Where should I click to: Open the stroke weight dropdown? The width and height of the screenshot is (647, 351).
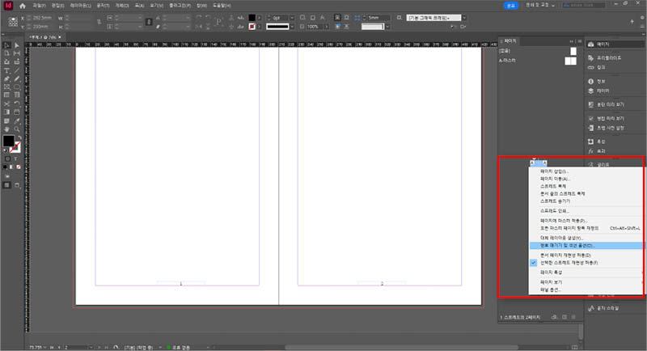click(x=292, y=18)
